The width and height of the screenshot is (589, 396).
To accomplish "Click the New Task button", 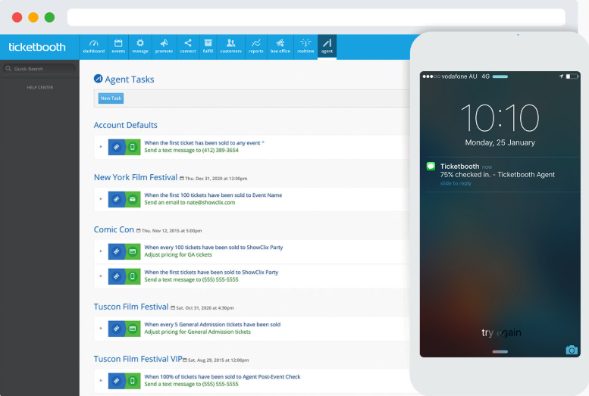I will pyautogui.click(x=111, y=98).
